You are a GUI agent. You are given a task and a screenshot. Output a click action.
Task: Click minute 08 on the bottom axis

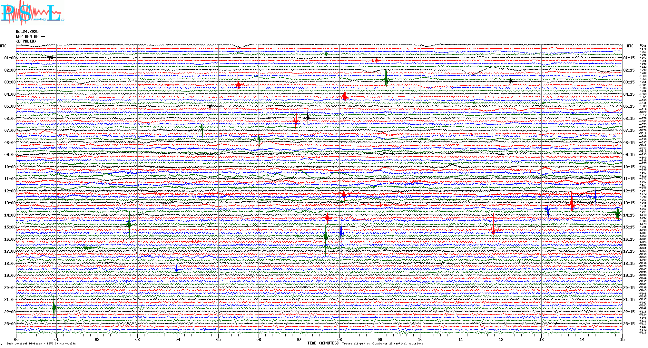[339, 340]
